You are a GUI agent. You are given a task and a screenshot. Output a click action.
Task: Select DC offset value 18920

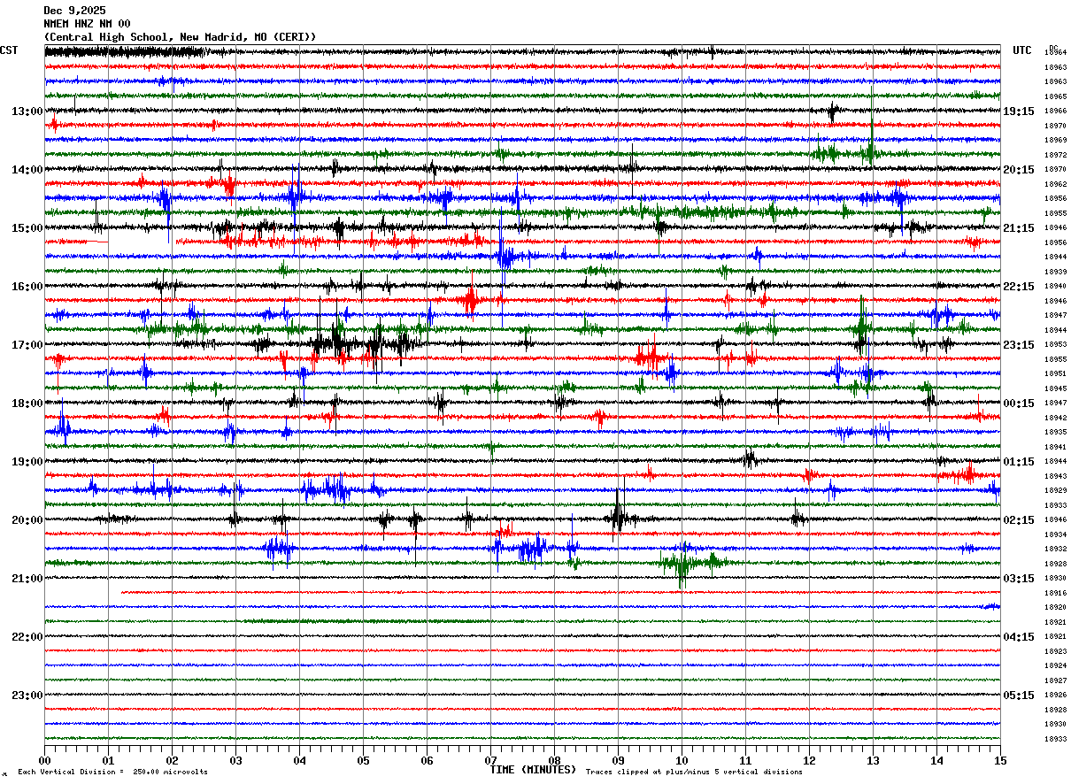tap(1055, 608)
